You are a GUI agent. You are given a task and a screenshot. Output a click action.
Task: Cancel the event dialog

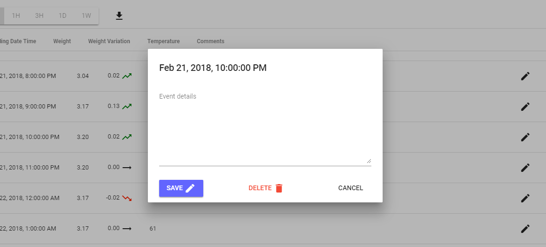(x=351, y=188)
